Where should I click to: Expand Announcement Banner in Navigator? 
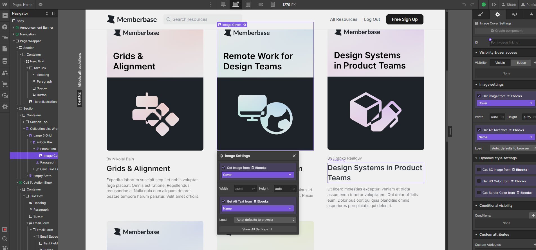point(14,28)
